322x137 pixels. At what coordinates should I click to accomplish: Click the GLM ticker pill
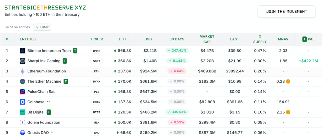(97, 123)
